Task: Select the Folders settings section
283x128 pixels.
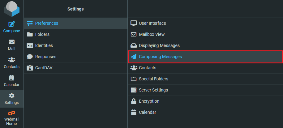Action: (x=42, y=34)
